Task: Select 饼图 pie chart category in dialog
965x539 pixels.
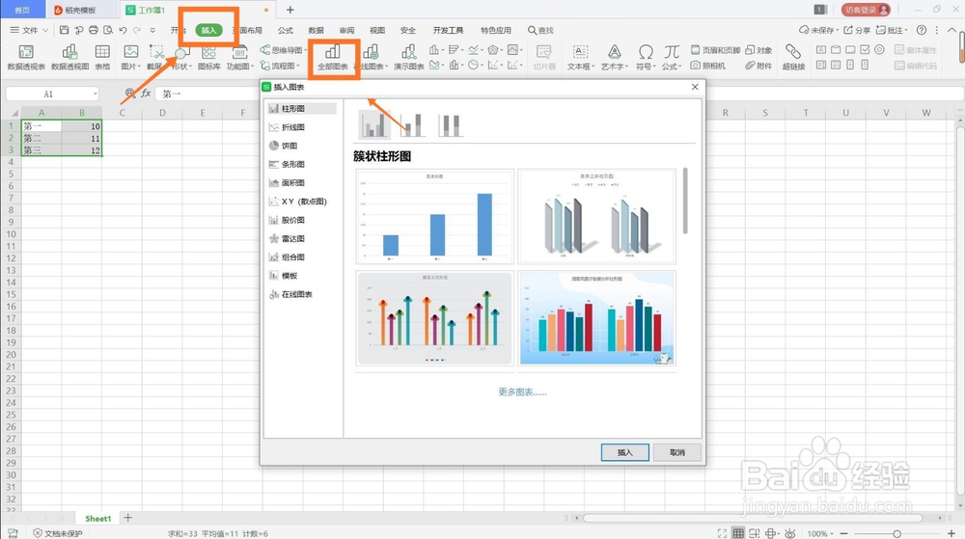Action: point(301,146)
